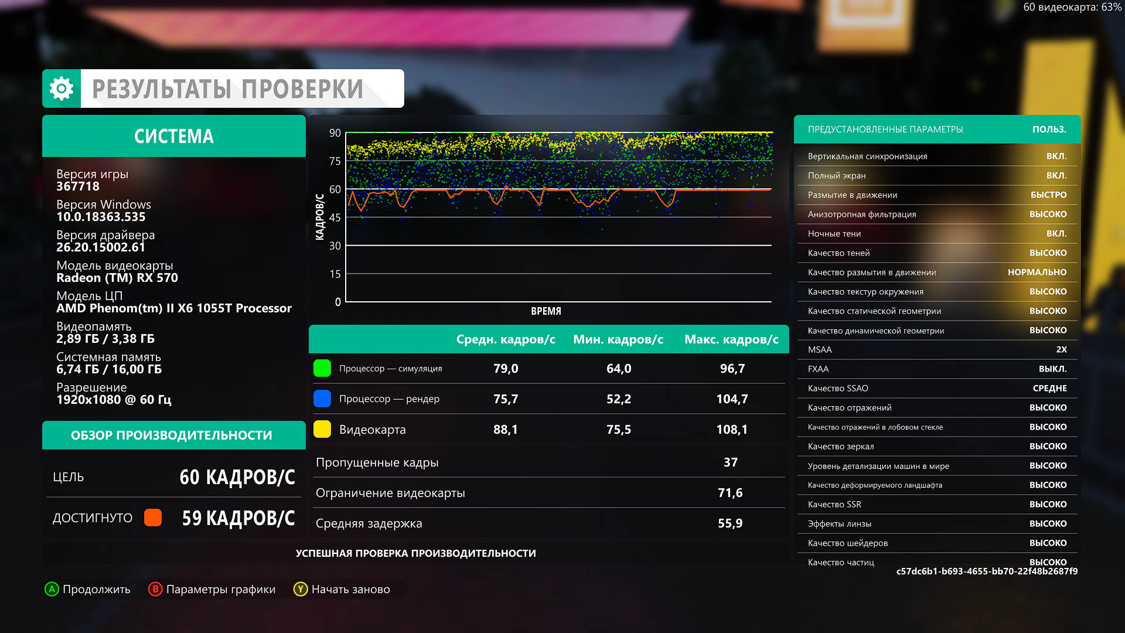
Task: Click the orange indicator next to ДОСТИГНУТО
Action: click(153, 518)
